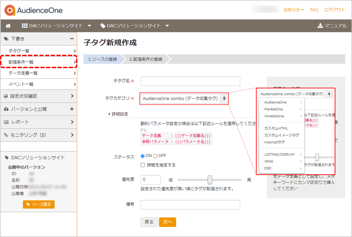Click the grid icon beside first DACソリューションサイト
The image size is (352, 237).
[25, 25]
